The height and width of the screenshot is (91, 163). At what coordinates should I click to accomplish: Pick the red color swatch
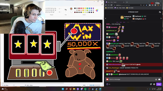coord(81,8)
